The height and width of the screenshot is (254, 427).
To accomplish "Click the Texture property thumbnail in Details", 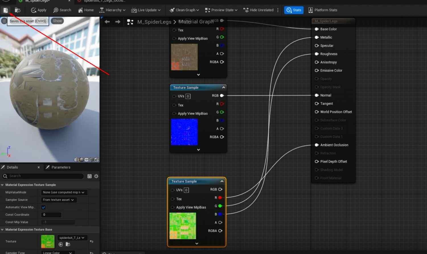I will tap(48, 241).
